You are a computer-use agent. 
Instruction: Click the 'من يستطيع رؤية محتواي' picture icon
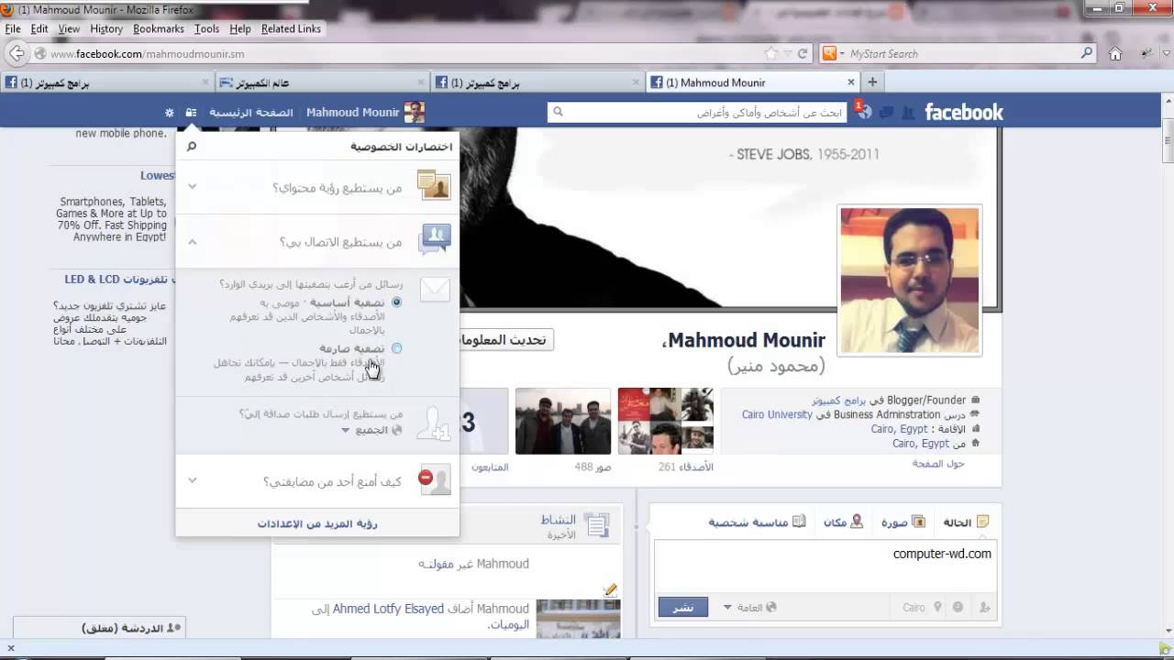pyautogui.click(x=435, y=186)
